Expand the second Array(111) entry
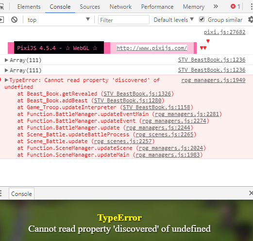Screen dimensions: 253x241 pyautogui.click(x=6, y=70)
